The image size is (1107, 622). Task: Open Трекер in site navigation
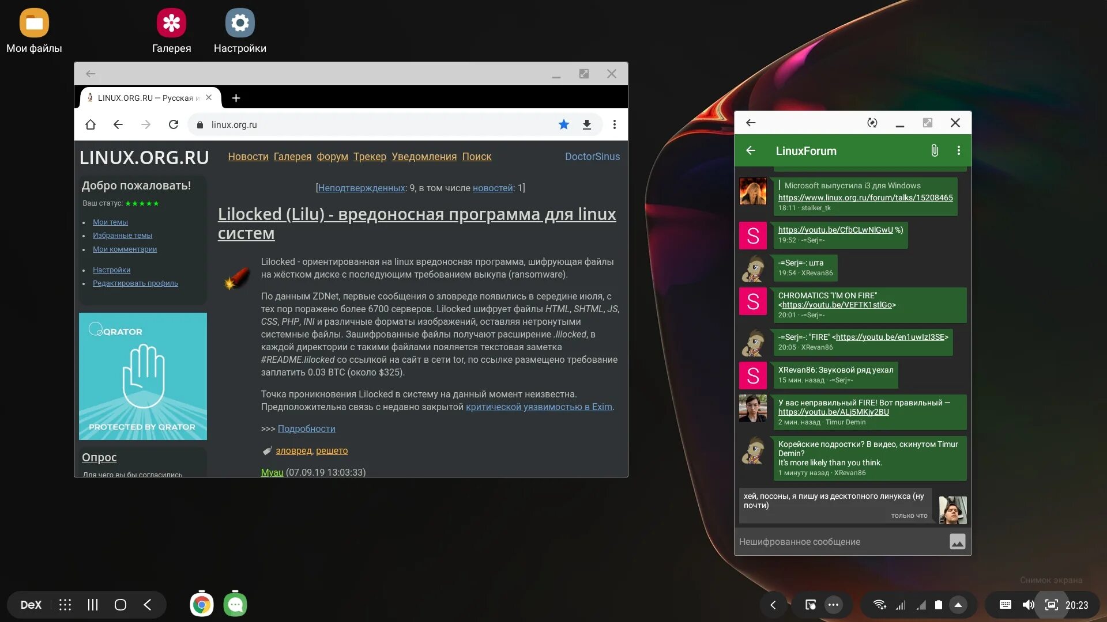[370, 157]
